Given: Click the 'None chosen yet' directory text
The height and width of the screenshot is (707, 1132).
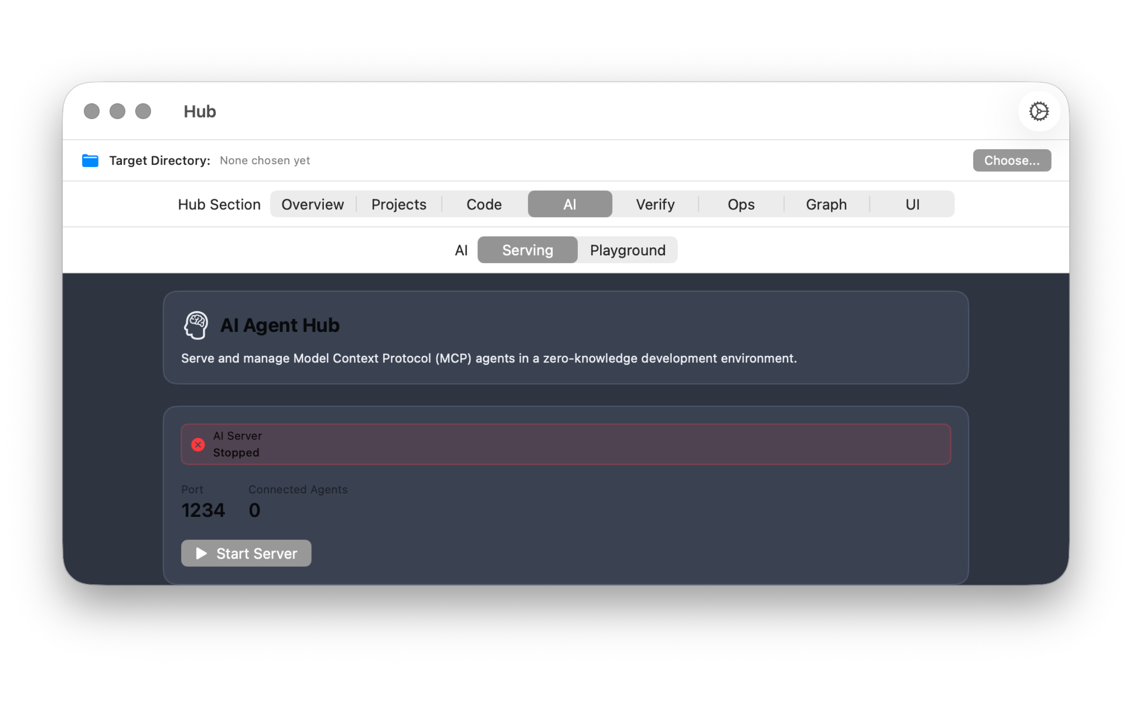Looking at the screenshot, I should tap(265, 160).
